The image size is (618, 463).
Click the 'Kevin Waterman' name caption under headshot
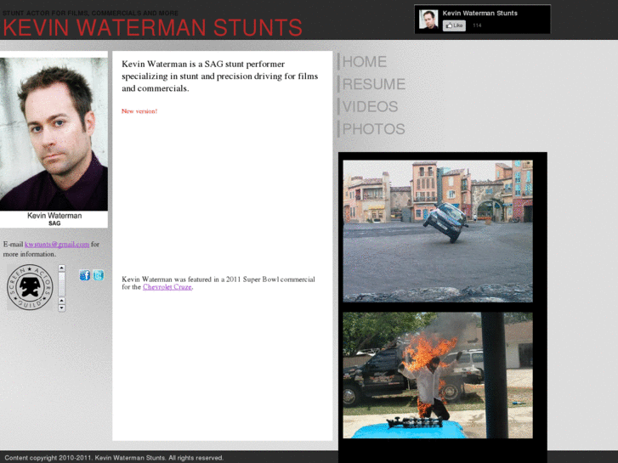[x=54, y=216]
